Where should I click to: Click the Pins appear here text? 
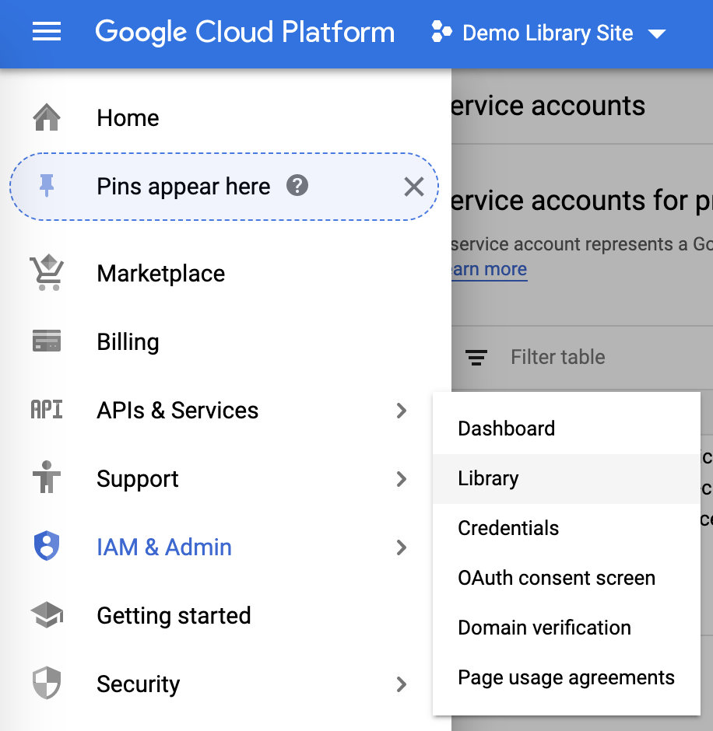coord(184,187)
